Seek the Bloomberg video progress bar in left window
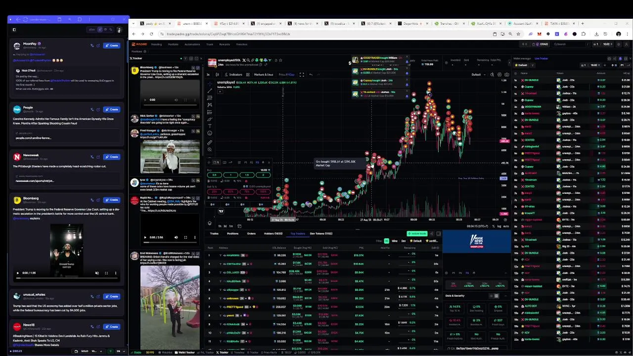This screenshot has height=356, width=633. point(67,278)
